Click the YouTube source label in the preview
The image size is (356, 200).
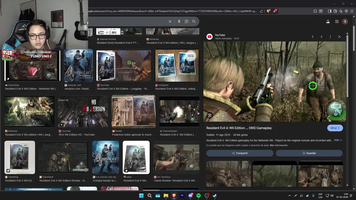point(220,35)
